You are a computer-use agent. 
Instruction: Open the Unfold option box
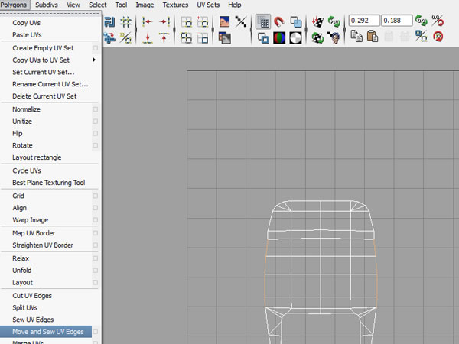pos(95,271)
